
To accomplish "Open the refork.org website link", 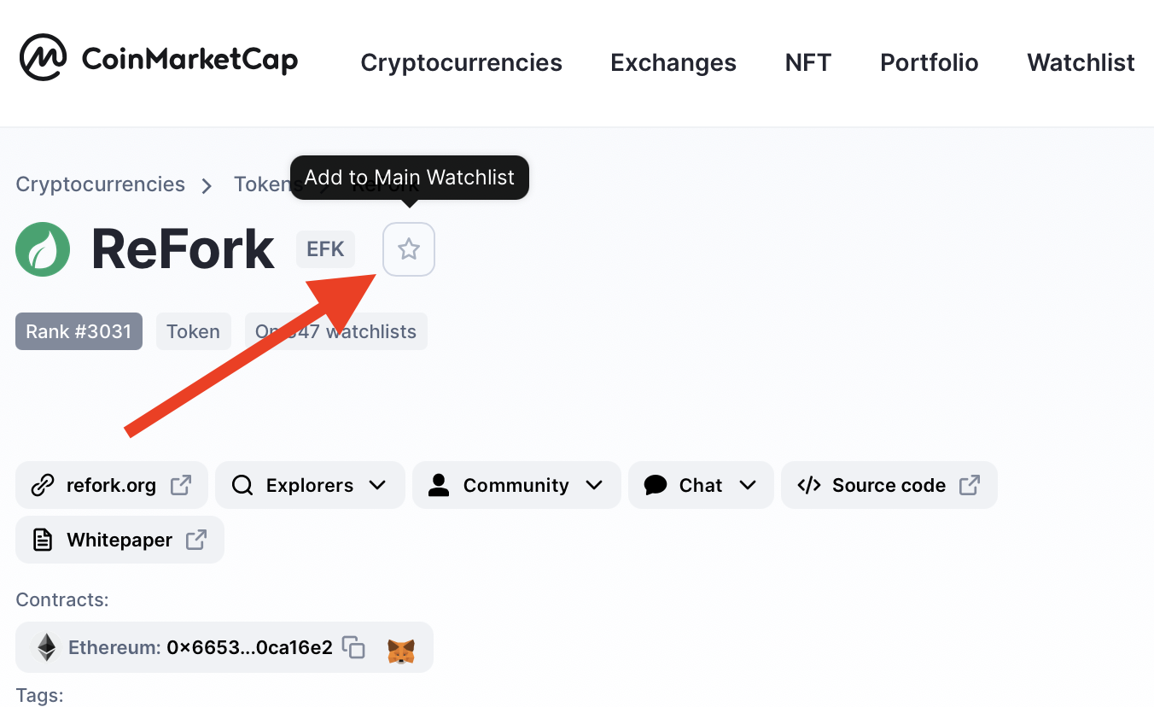I will pyautogui.click(x=112, y=485).
